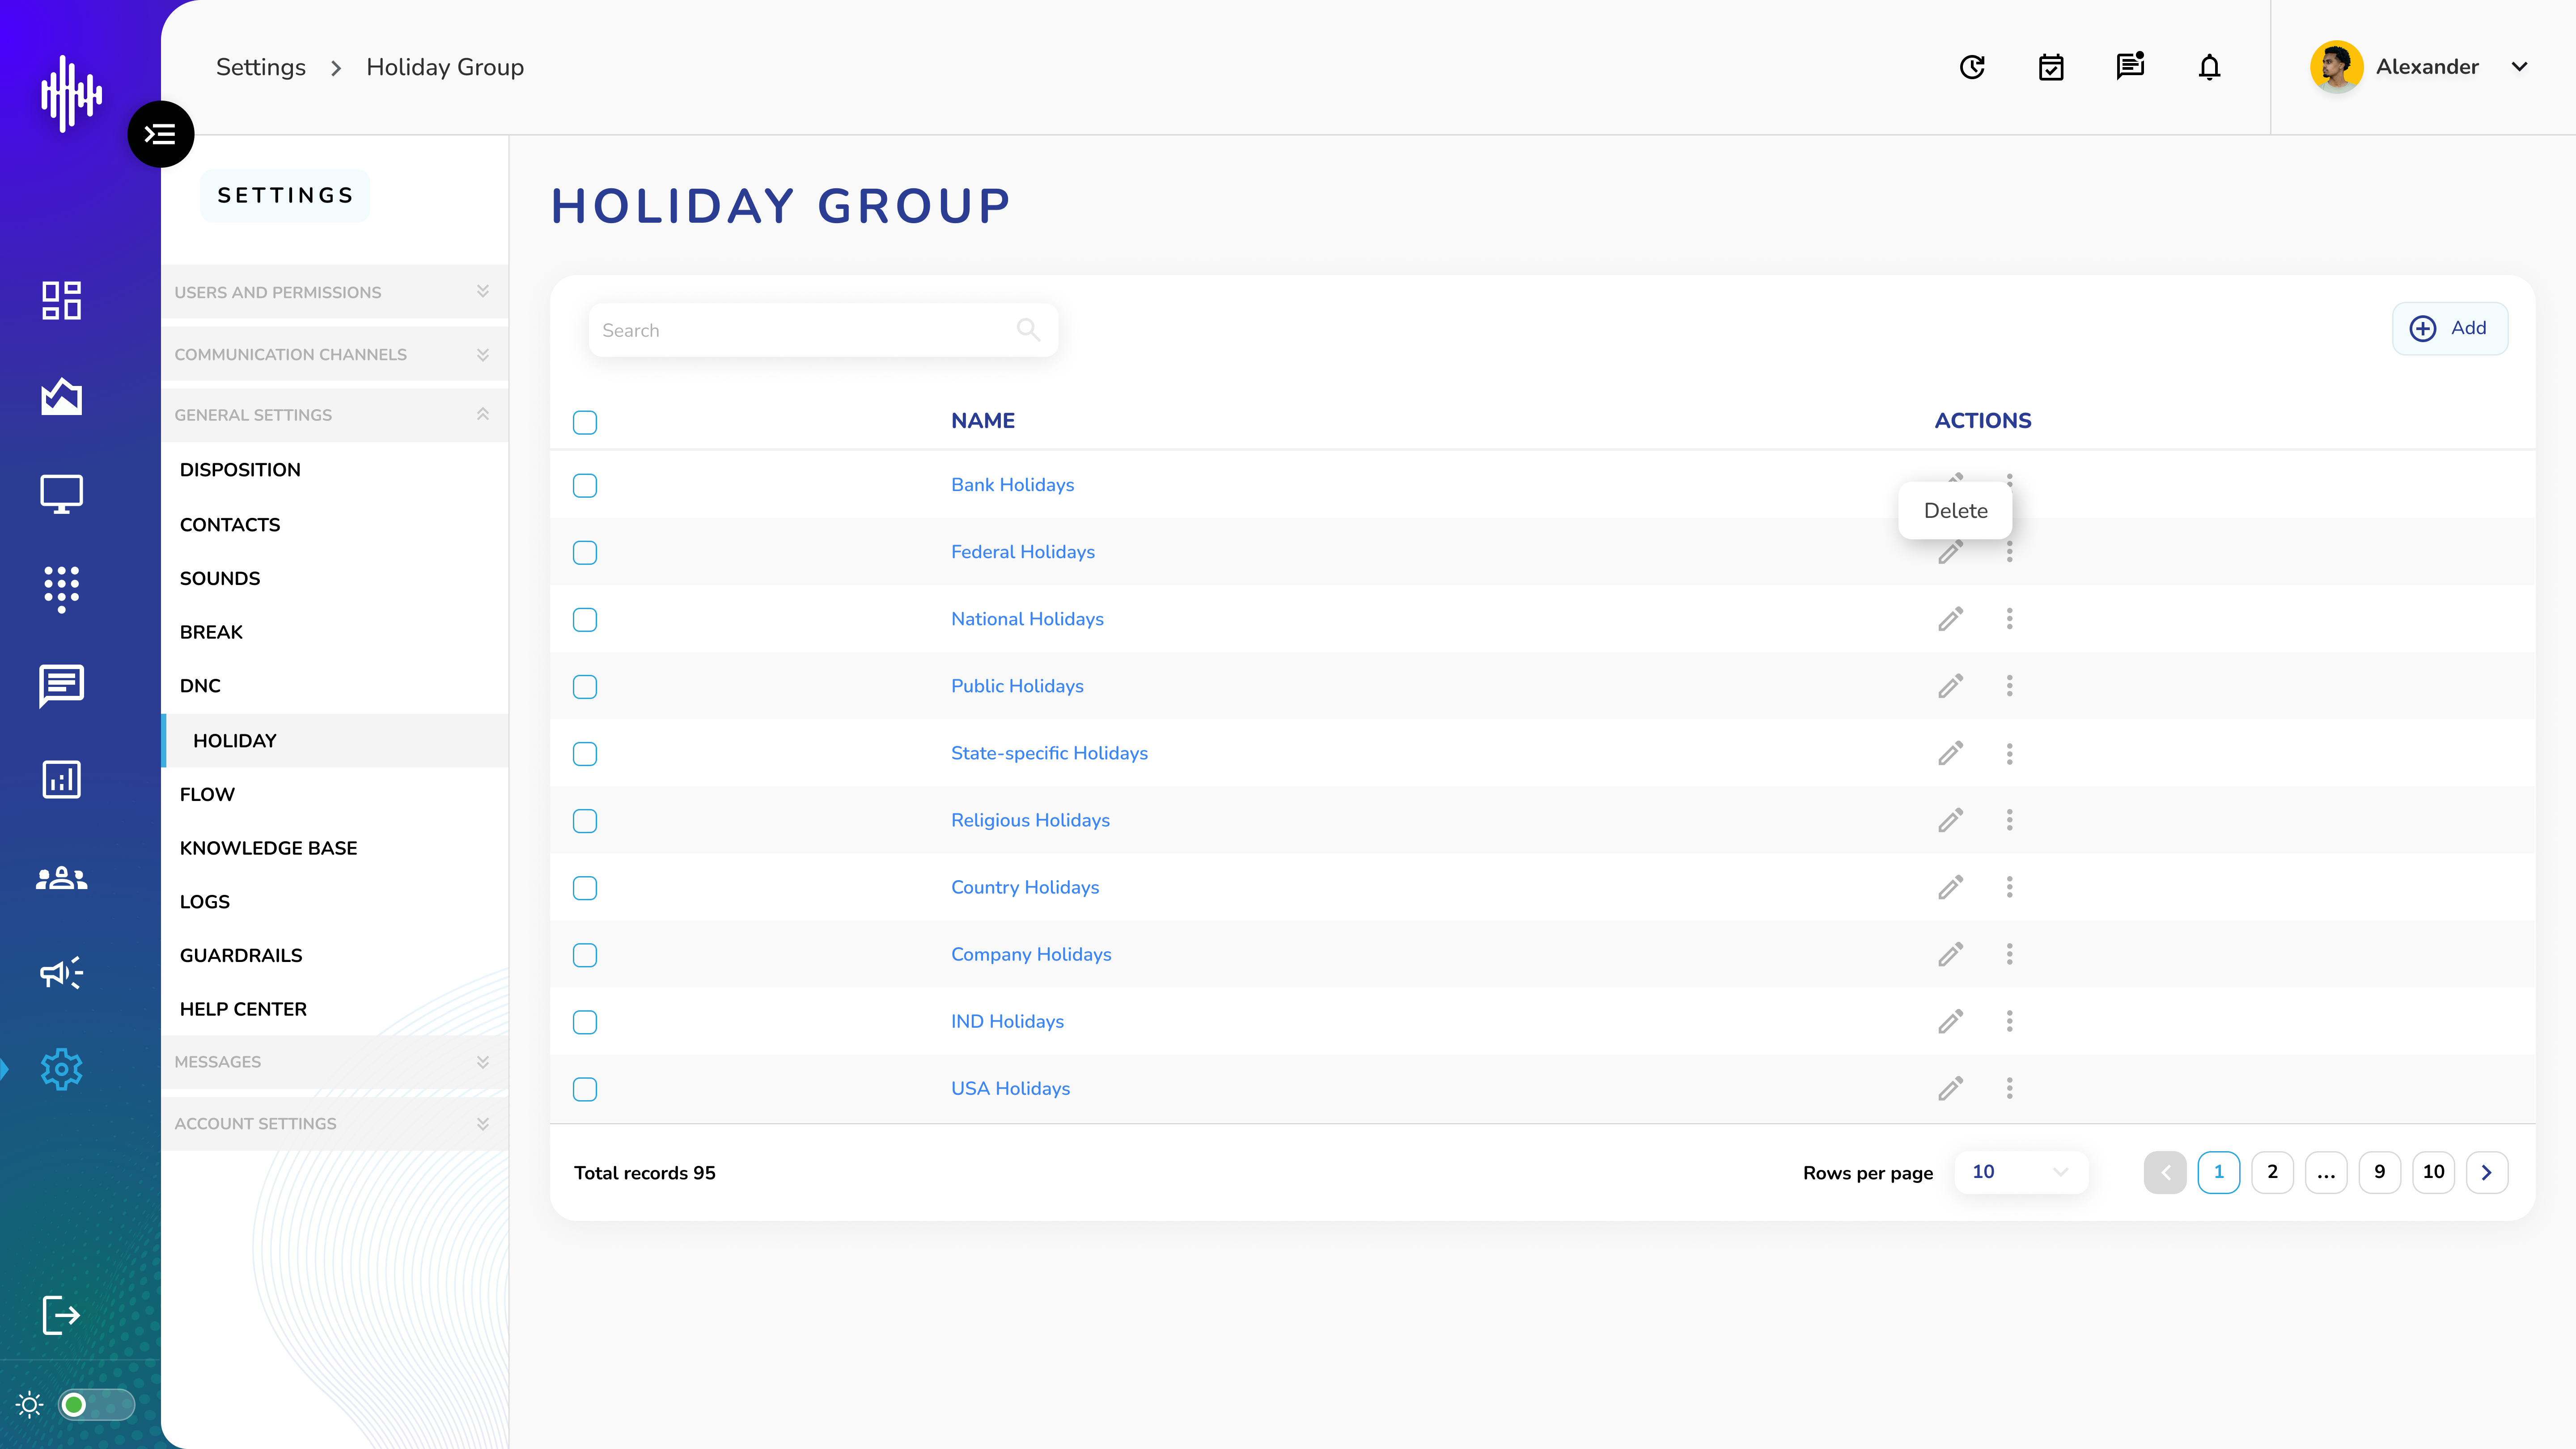This screenshot has width=2576, height=1449.
Task: Click the Add button
Action: click(x=2449, y=328)
